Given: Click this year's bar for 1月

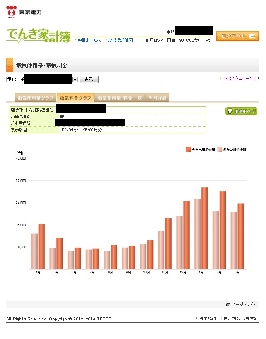Looking at the screenshot, I should tap(204, 228).
